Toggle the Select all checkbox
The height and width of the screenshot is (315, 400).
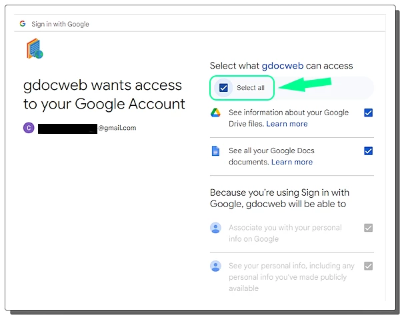223,88
